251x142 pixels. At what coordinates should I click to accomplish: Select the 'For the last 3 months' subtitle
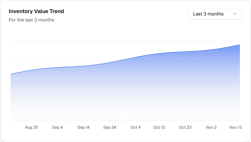pos(31,20)
